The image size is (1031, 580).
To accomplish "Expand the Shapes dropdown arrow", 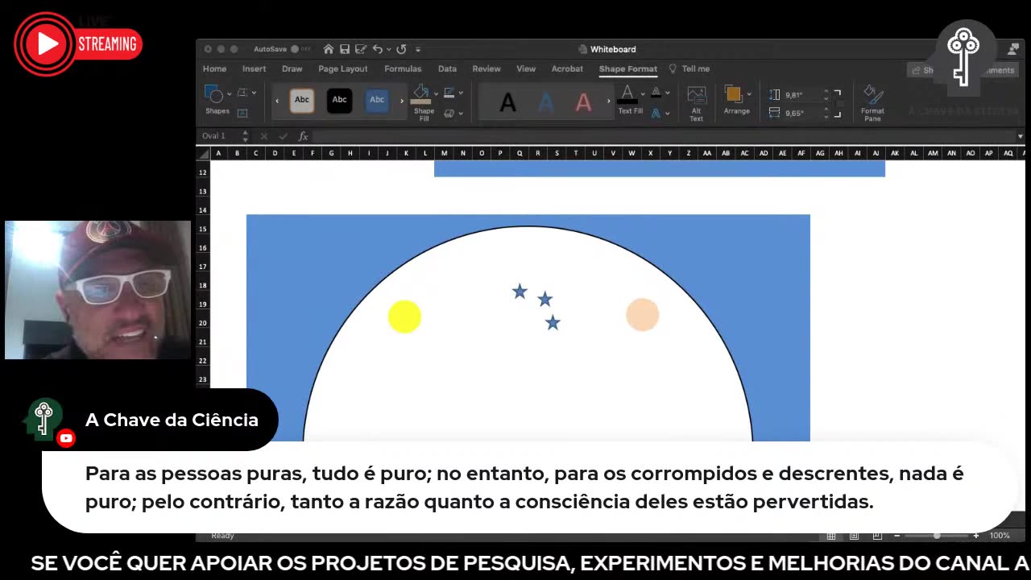I will (x=230, y=93).
